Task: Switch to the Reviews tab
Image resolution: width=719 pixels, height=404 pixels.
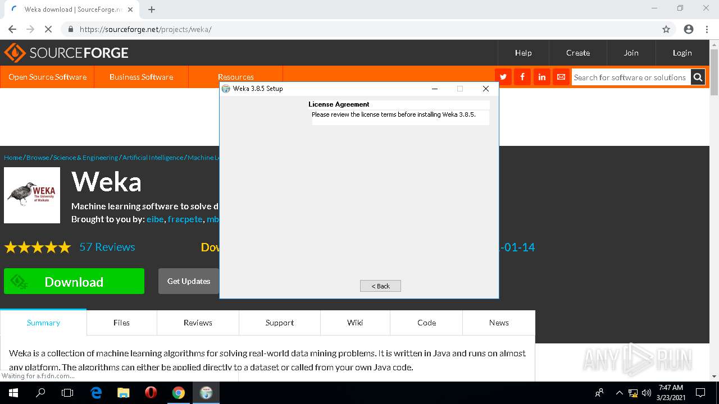Action: (198, 323)
